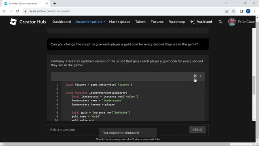Click code line 'leaderstats.Parent = player'
259x146 pixels.
[x=93, y=105]
